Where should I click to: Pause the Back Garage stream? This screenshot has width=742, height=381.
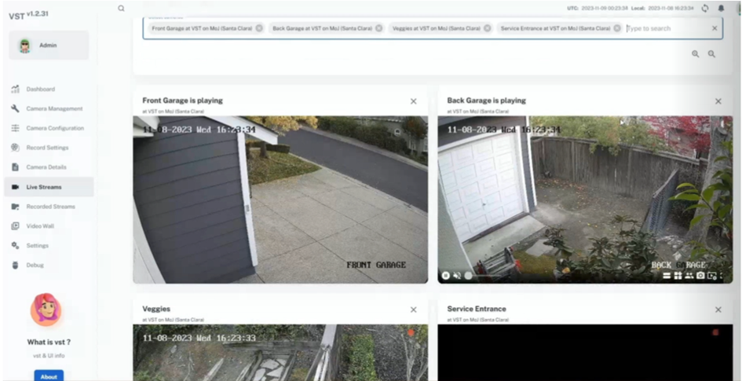coord(445,276)
